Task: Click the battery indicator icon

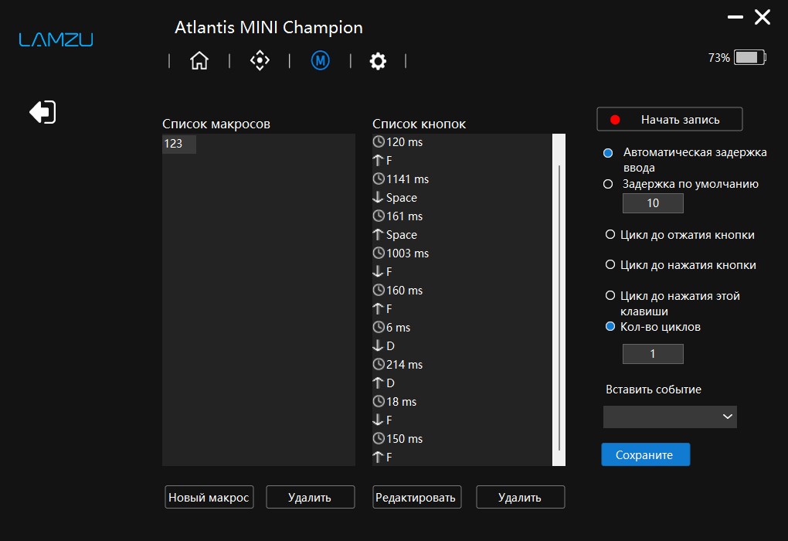Action: click(x=750, y=57)
